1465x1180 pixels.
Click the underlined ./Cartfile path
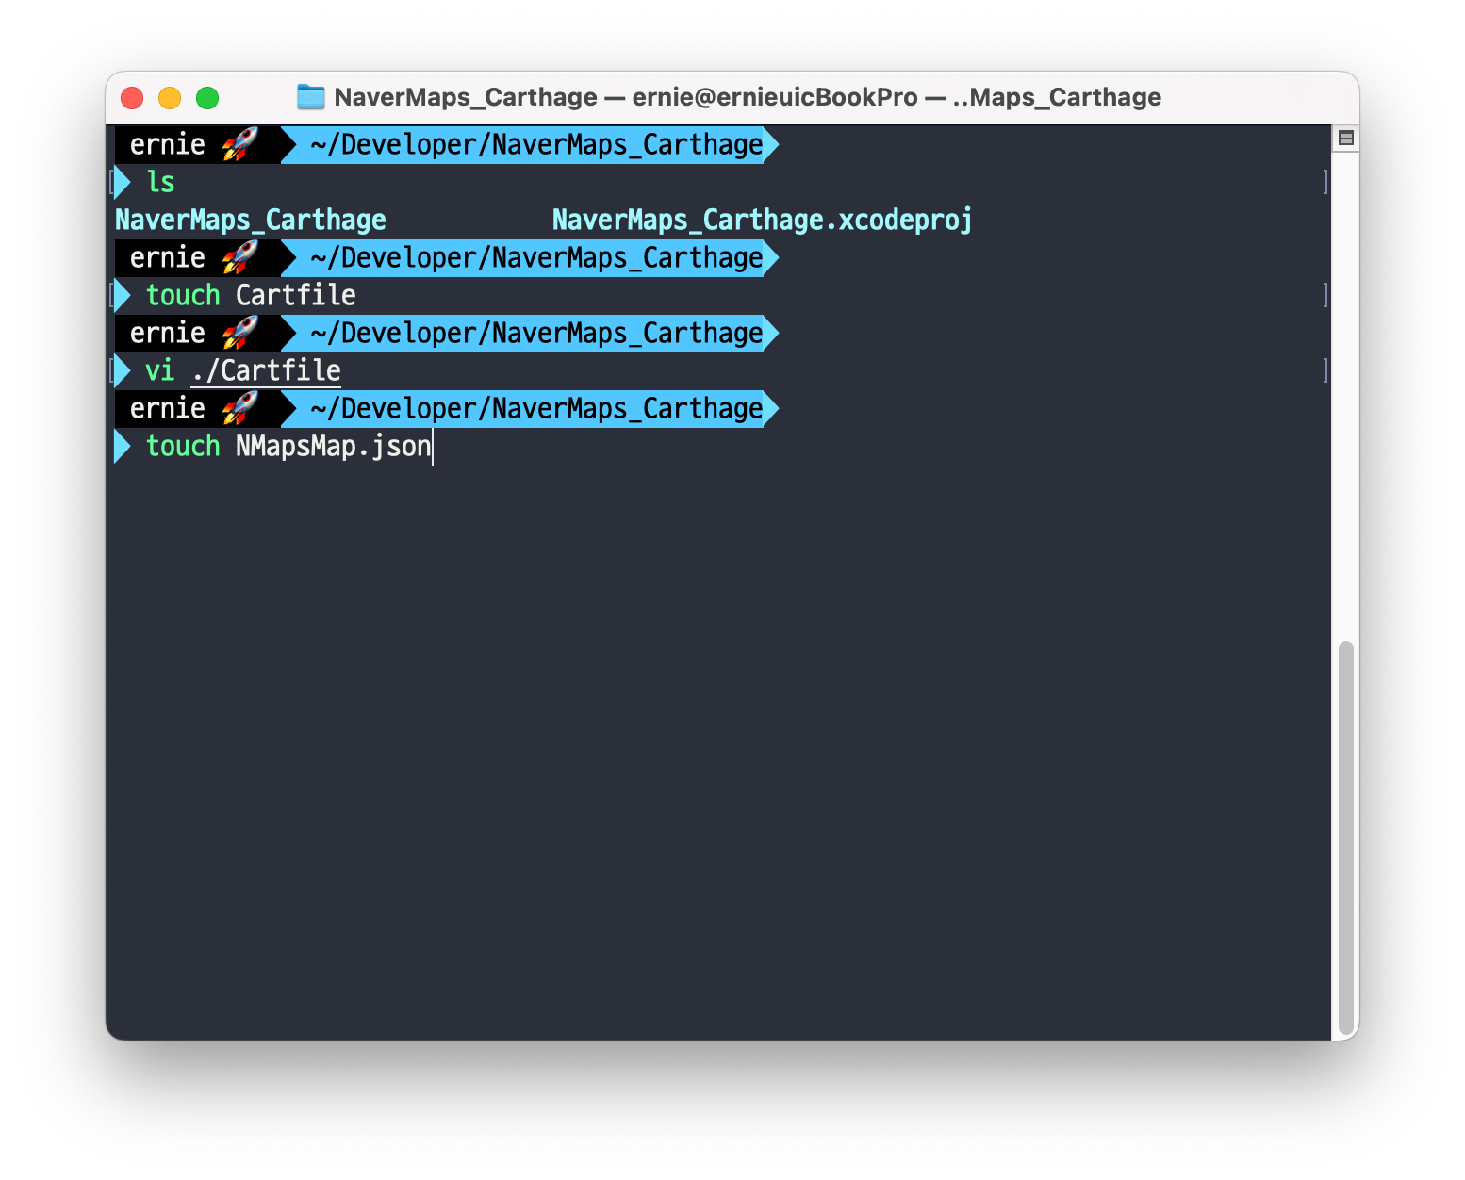pos(266,370)
